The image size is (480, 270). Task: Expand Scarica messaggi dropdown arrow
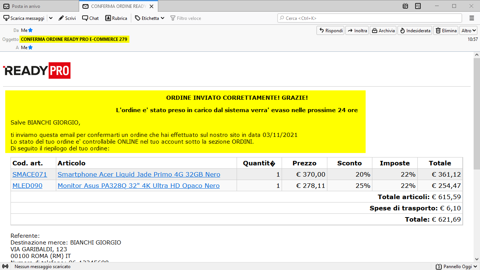point(51,18)
